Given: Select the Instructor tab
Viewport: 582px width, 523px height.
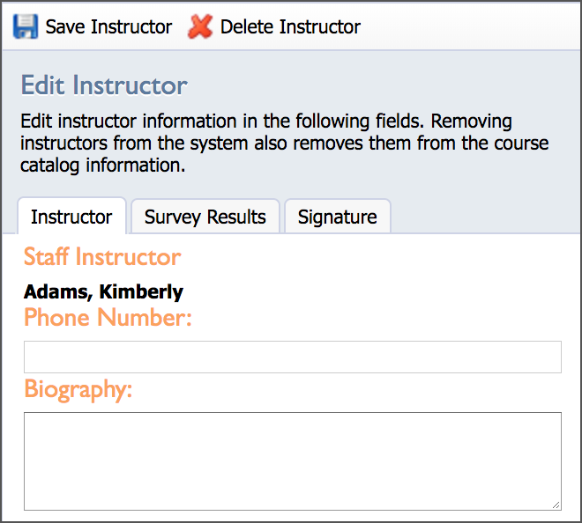Looking at the screenshot, I should coord(71,217).
